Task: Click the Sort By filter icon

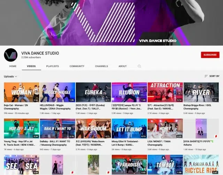Action: (x=206, y=76)
